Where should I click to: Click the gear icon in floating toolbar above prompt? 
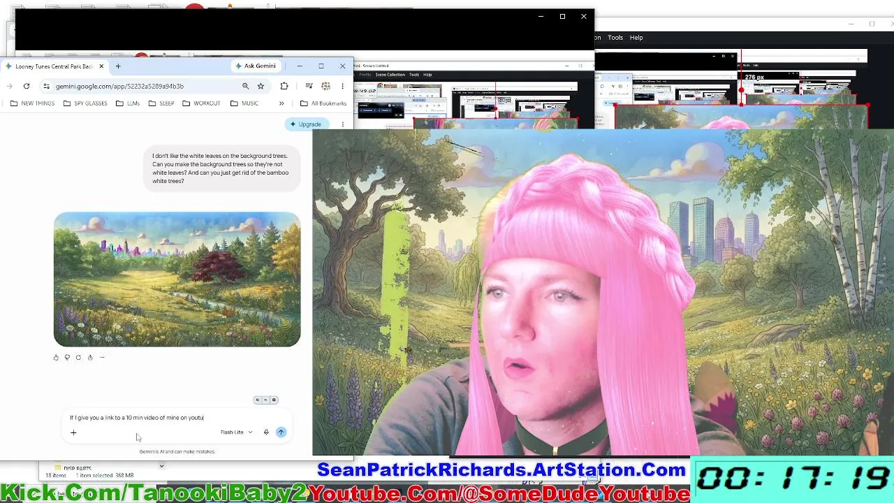coord(274,400)
